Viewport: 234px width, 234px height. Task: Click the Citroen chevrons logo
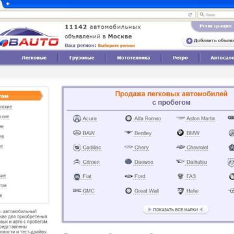click(x=77, y=162)
